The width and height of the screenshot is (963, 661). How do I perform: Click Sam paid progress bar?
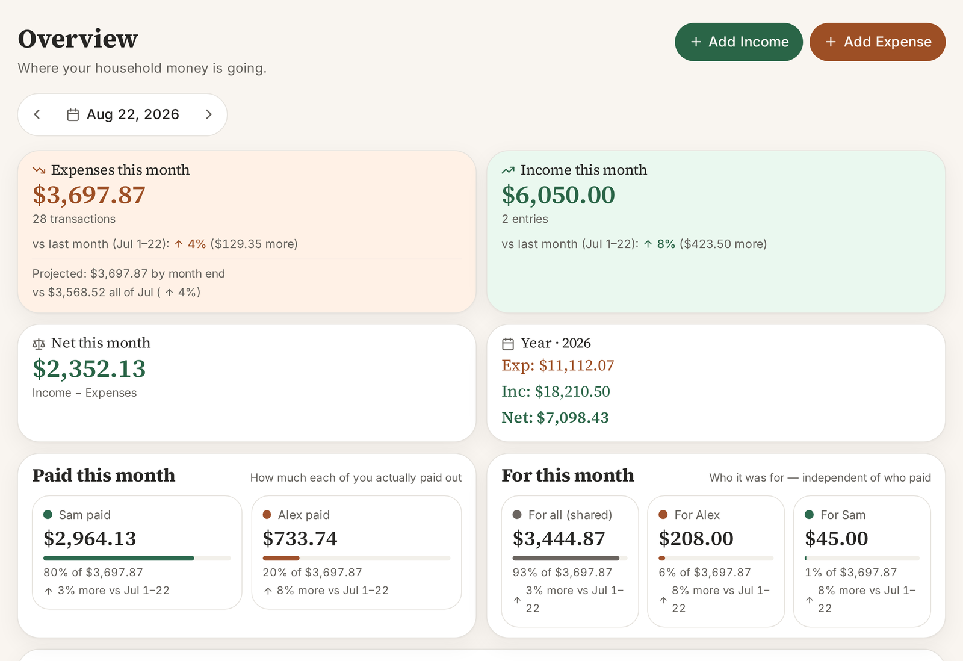[x=137, y=558]
